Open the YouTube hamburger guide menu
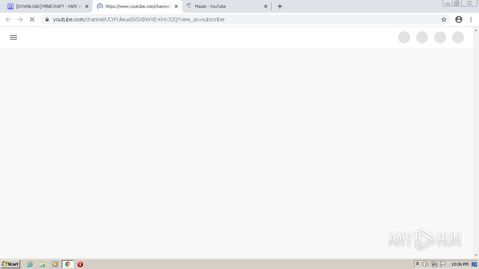Screen dimensions: 479x269 click(13, 37)
